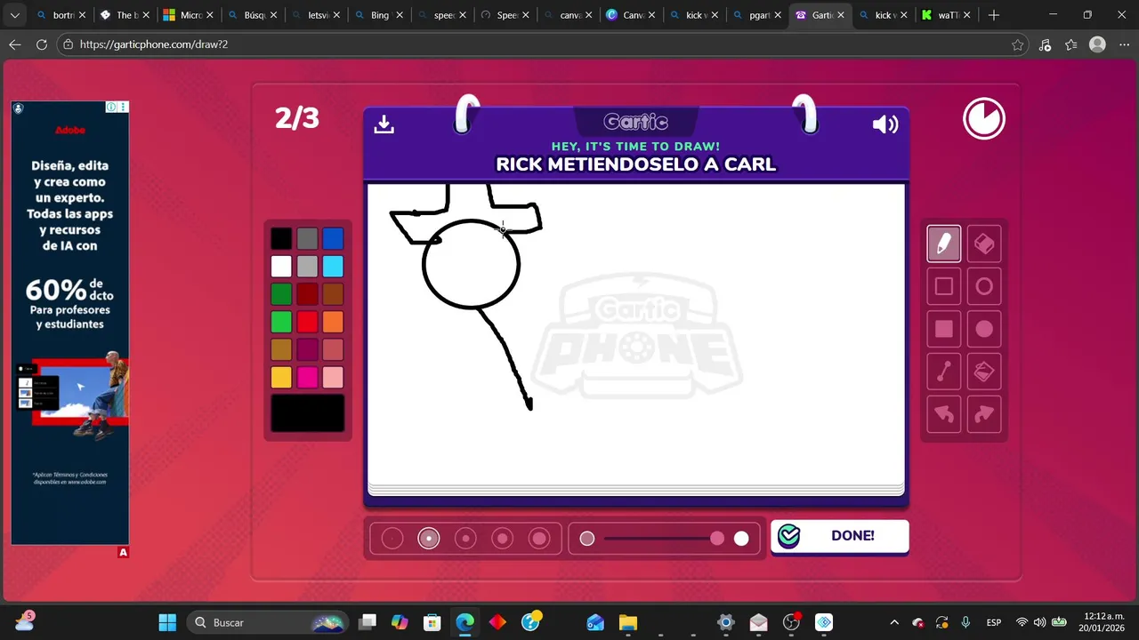Pick the yellow color swatch
This screenshot has height=640, width=1139.
281,378
